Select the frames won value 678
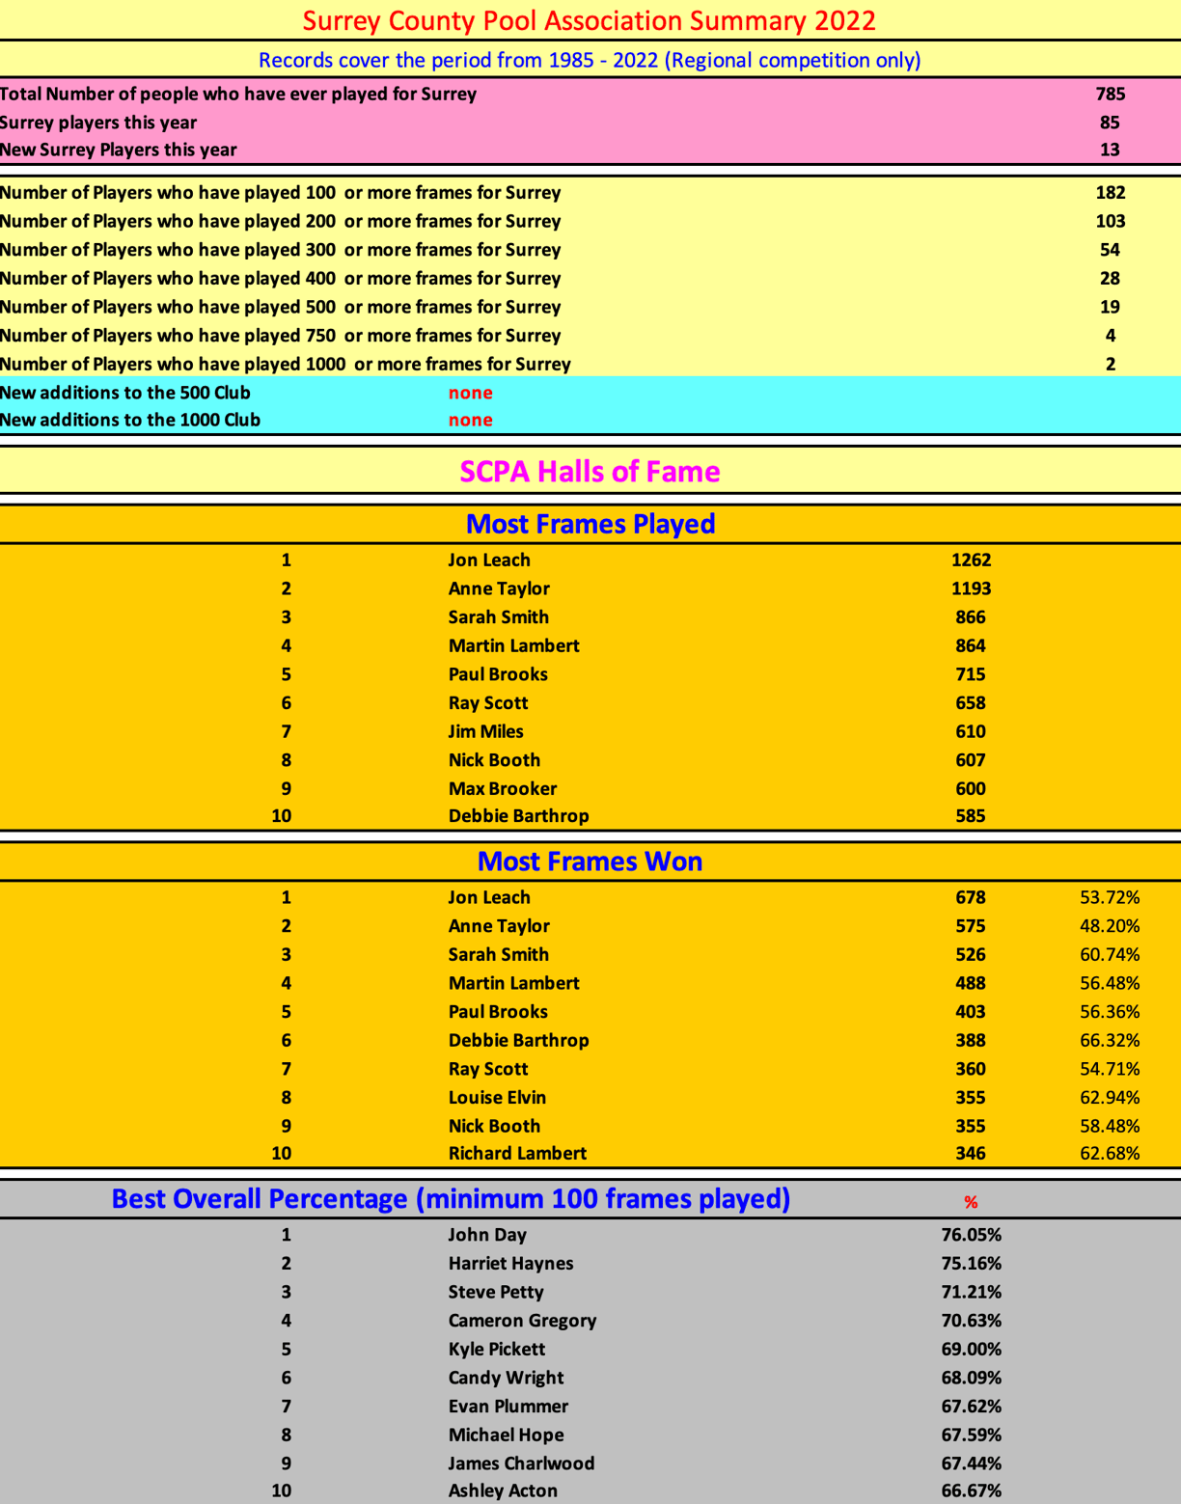This screenshot has width=1181, height=1504. click(971, 898)
